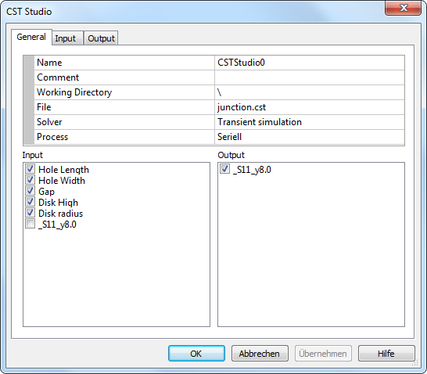Open the Solver Transient simulation cell
The image size is (427, 374).
[310, 122]
